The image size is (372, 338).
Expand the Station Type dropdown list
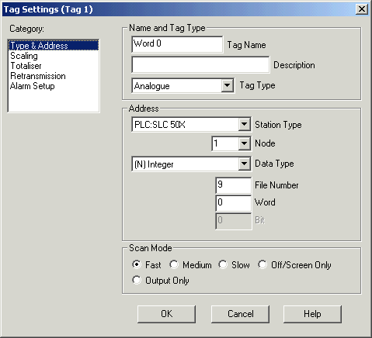pyautogui.click(x=244, y=124)
